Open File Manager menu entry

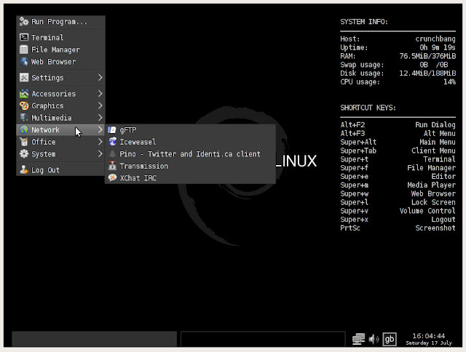coord(60,49)
